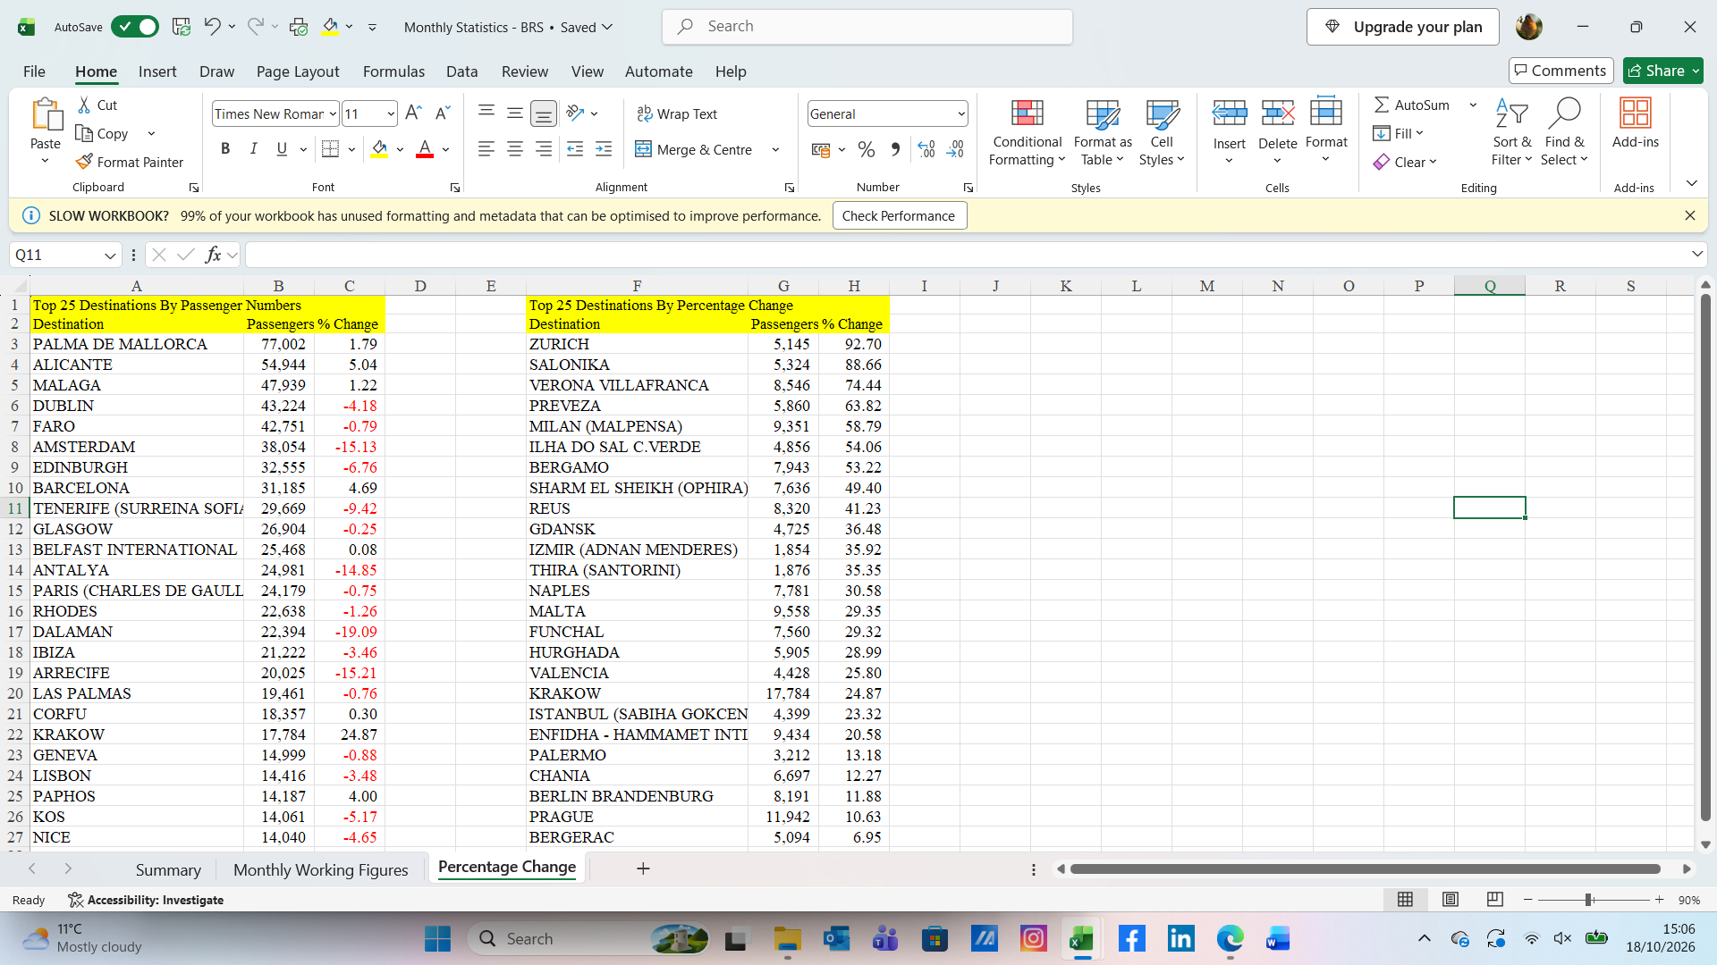Switch to Page Break Preview view
This screenshot has width=1717, height=965.
[x=1494, y=900]
